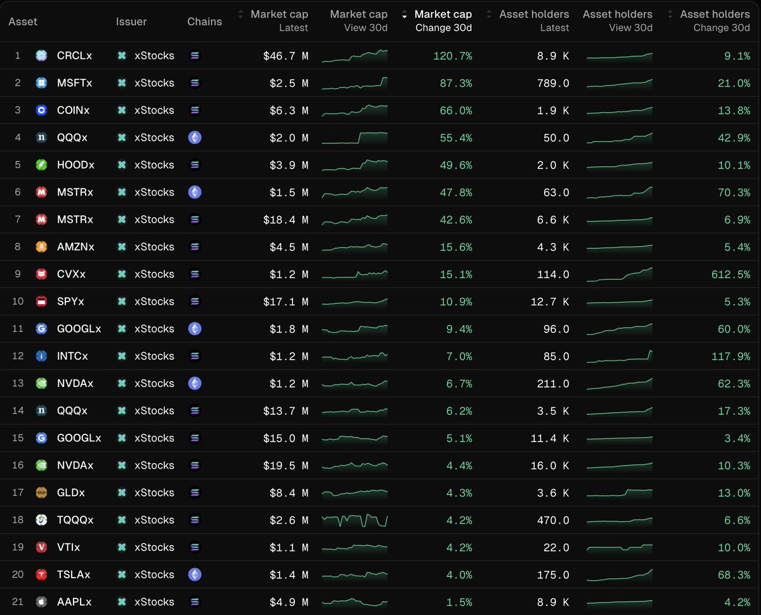Select the $13.7 M market cap value

click(x=286, y=410)
